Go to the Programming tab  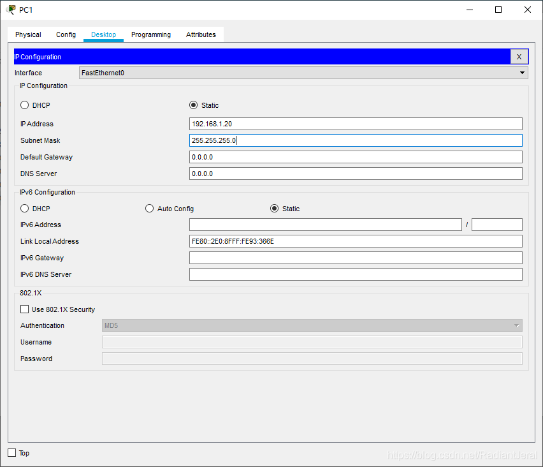[151, 34]
